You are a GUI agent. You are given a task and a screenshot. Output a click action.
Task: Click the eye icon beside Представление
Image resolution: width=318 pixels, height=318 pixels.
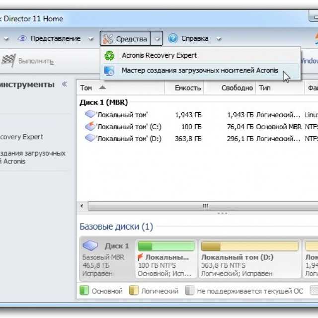coord(22,38)
